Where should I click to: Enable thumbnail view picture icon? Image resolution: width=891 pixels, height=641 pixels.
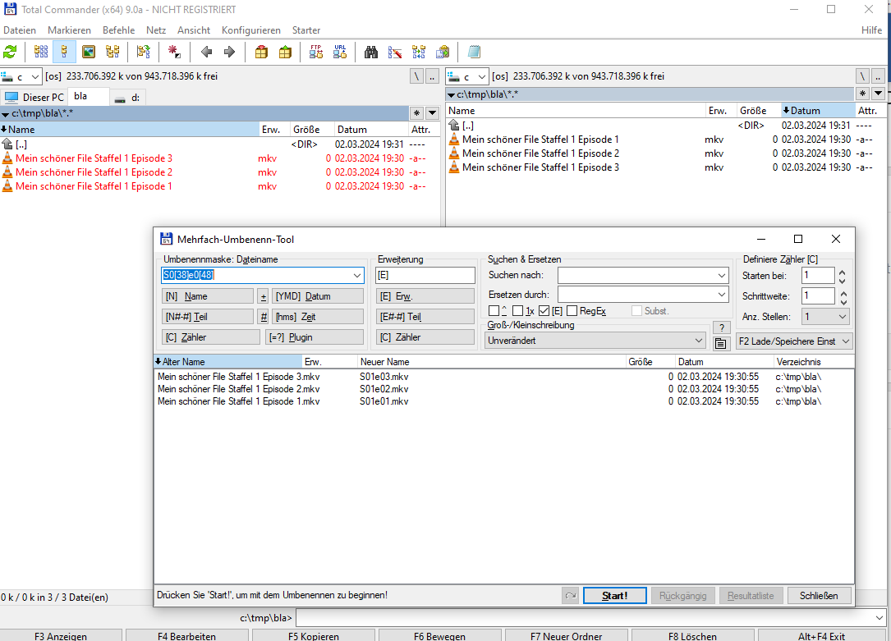[89, 53]
